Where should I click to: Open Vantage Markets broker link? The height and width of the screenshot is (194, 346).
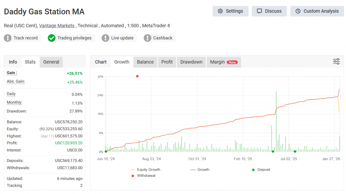point(57,26)
